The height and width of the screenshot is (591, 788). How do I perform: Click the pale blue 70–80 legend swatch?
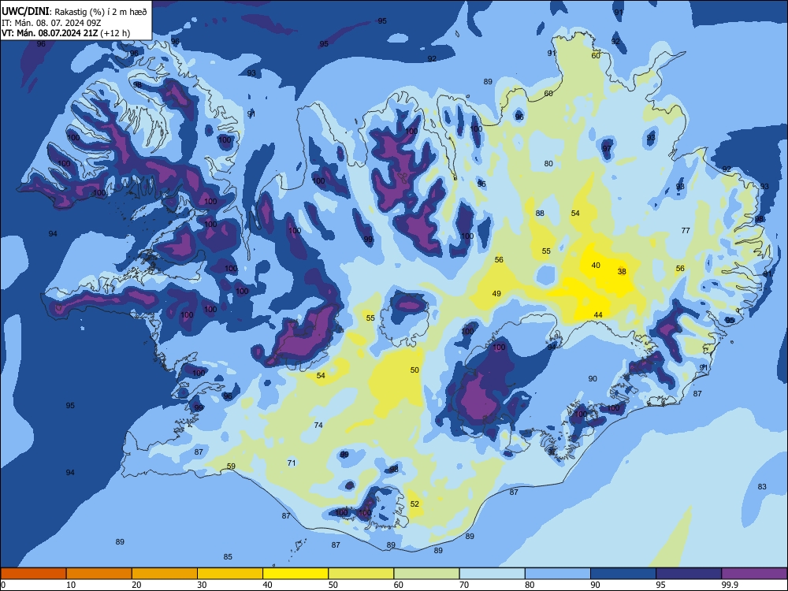(x=492, y=574)
